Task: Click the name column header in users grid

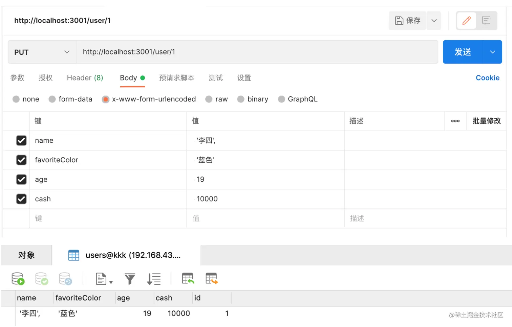Action: pyautogui.click(x=35, y=298)
